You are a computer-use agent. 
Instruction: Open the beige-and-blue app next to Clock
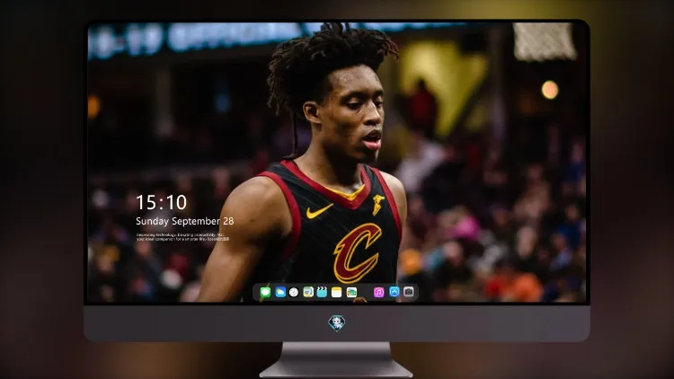[x=308, y=292]
